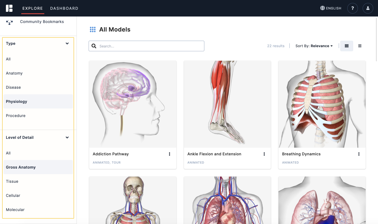Open the Addiction Pathway model thumbnail
Screen dimensions: 378x224
tap(133, 104)
